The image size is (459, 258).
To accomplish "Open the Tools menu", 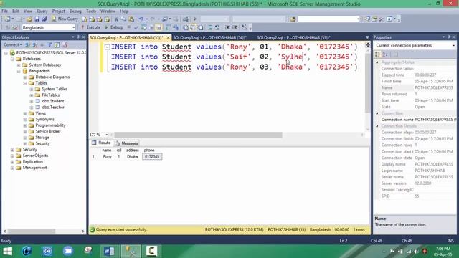I will click(91, 11).
